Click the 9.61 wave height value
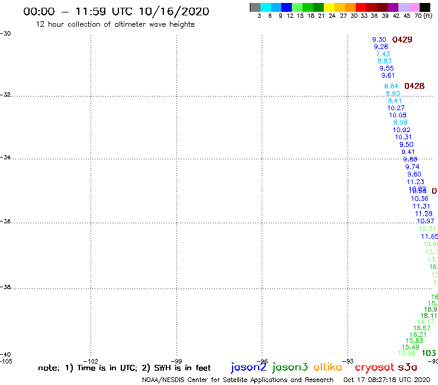Image resolution: width=438 pixels, height=385 pixels. tap(388, 75)
